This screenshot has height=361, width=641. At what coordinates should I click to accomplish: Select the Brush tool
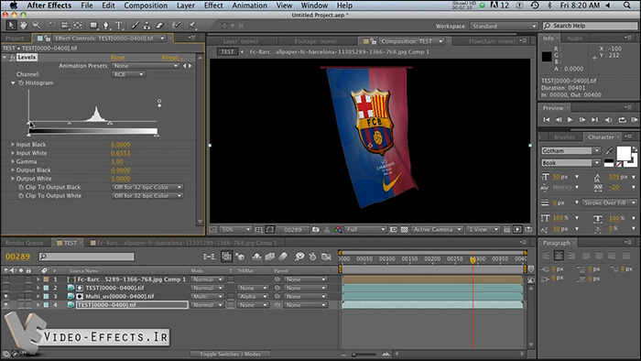pyautogui.click(x=135, y=26)
